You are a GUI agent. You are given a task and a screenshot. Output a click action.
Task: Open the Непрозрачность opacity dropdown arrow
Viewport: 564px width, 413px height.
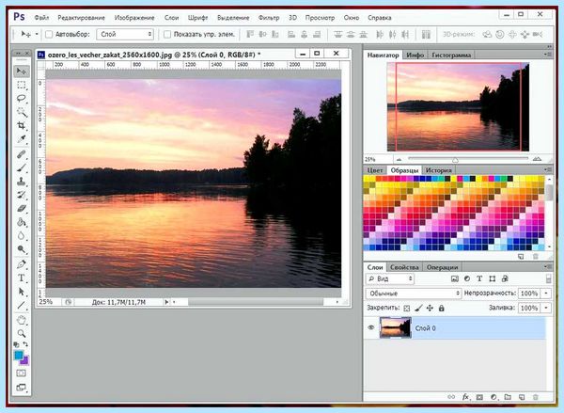pyautogui.click(x=546, y=294)
